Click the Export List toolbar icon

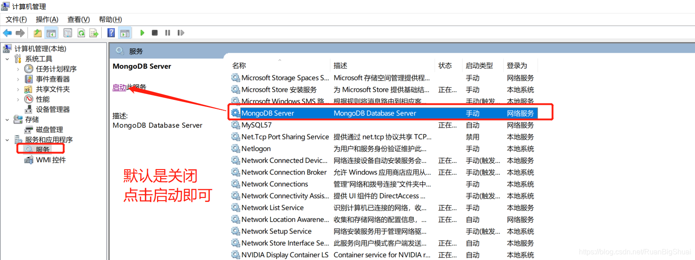94,33
